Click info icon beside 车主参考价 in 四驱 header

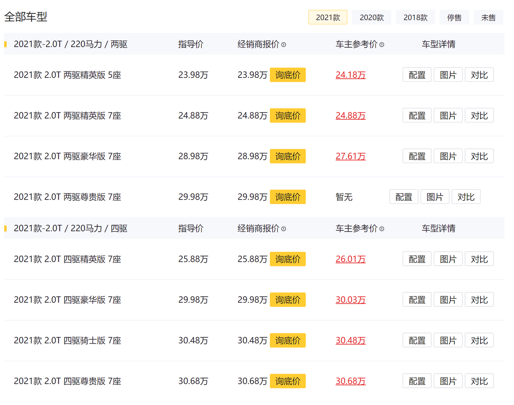coord(382,229)
